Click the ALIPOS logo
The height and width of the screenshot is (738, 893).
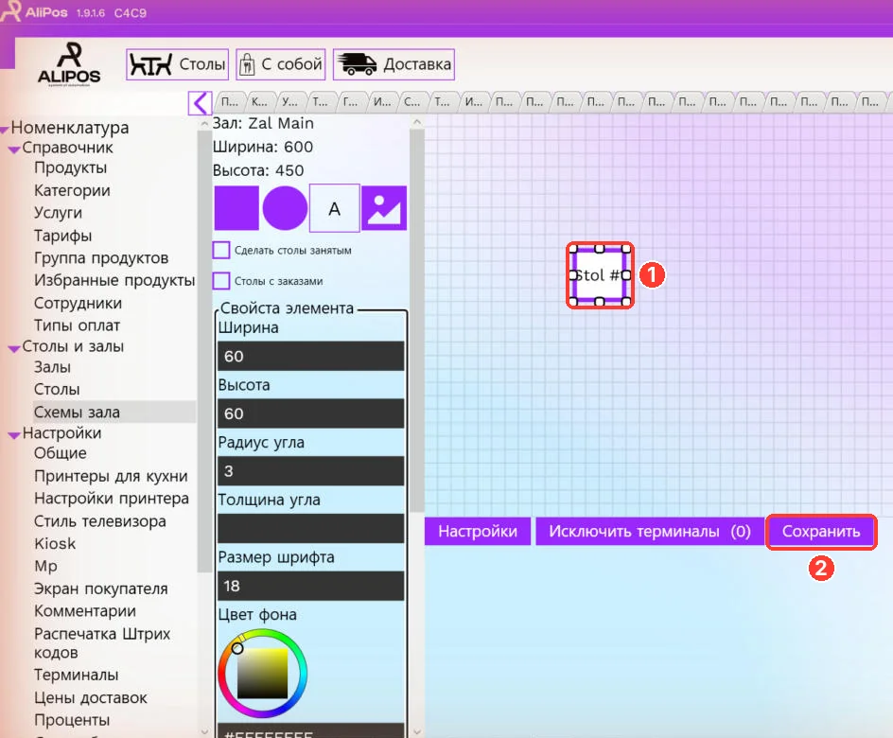tap(69, 64)
